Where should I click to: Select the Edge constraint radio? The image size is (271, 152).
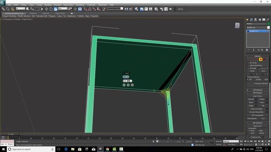pyautogui.click(x=258, y=130)
